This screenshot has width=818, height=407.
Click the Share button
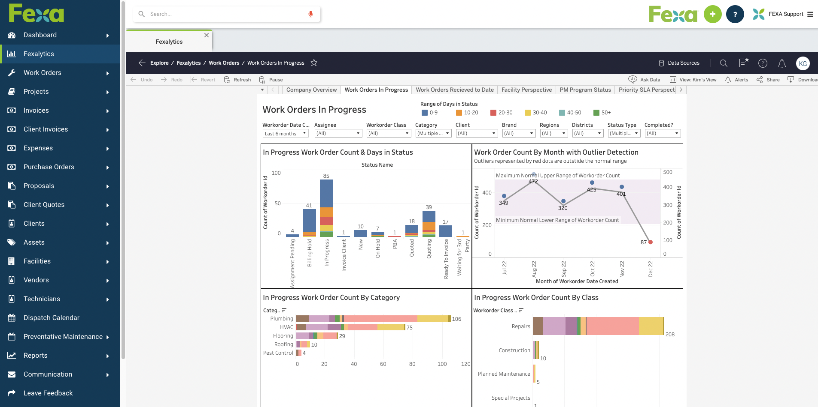click(768, 80)
